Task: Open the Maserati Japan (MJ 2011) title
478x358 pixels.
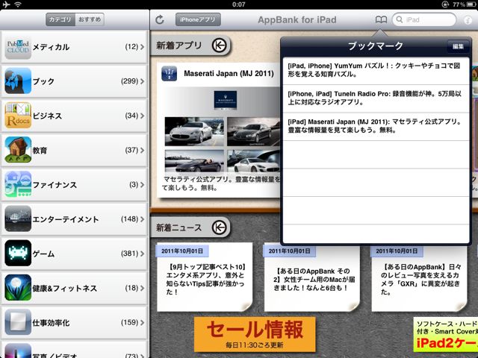Action: (229, 73)
